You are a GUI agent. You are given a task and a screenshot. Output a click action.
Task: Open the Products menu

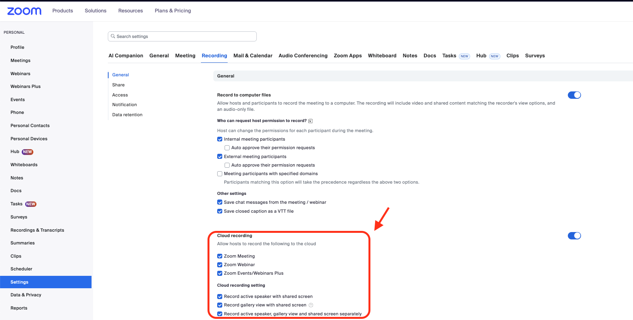(x=62, y=11)
